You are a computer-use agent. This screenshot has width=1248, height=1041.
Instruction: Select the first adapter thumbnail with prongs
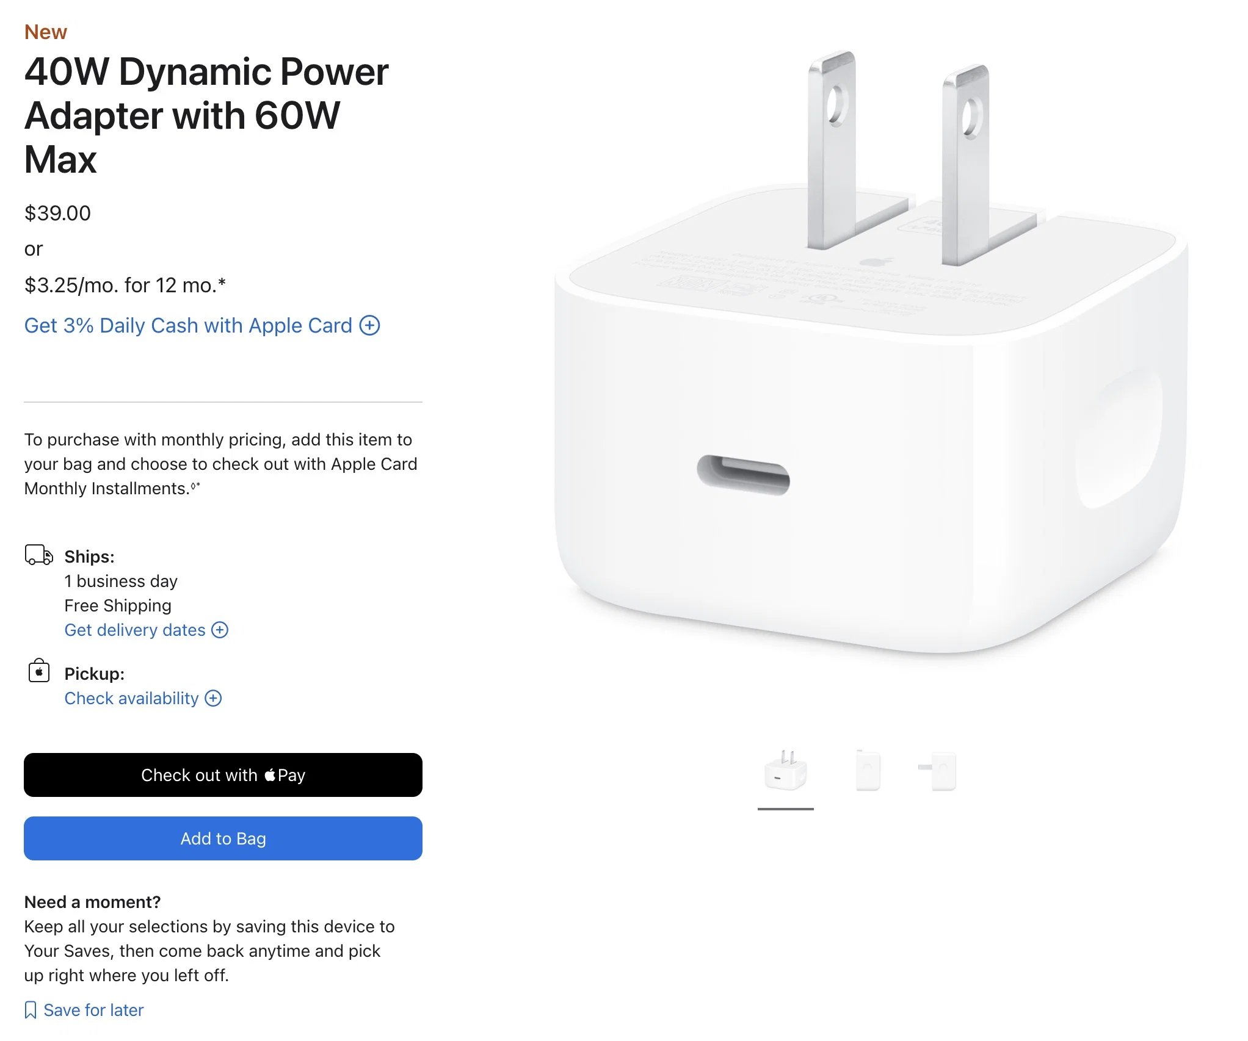[x=786, y=771]
